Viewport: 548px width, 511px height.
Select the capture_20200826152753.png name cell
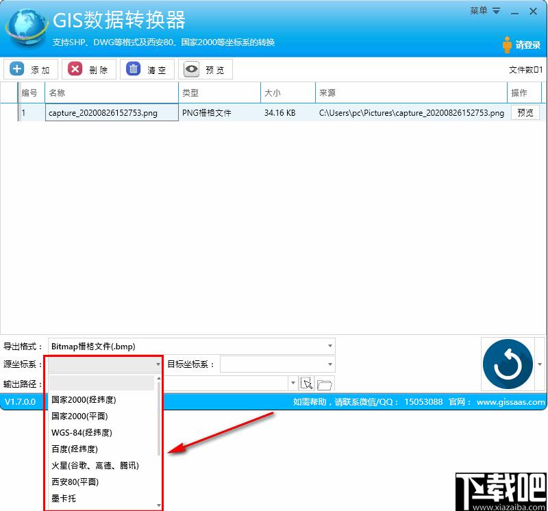pyautogui.click(x=112, y=112)
